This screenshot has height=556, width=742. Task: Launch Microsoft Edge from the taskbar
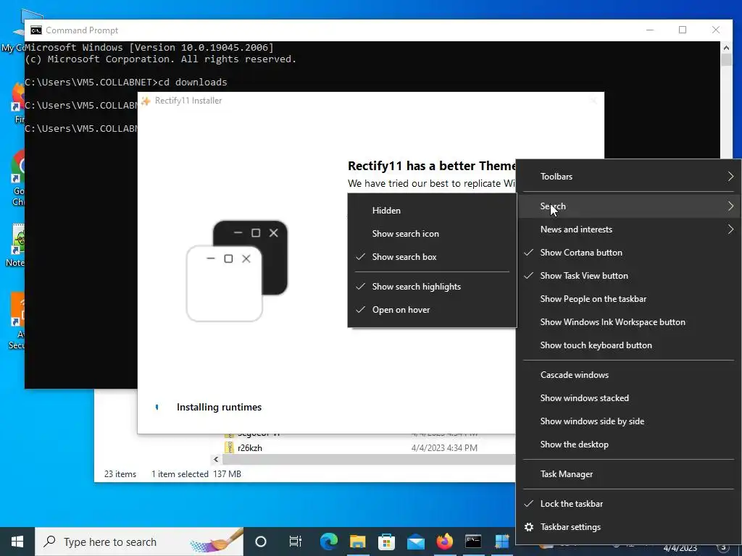329,542
